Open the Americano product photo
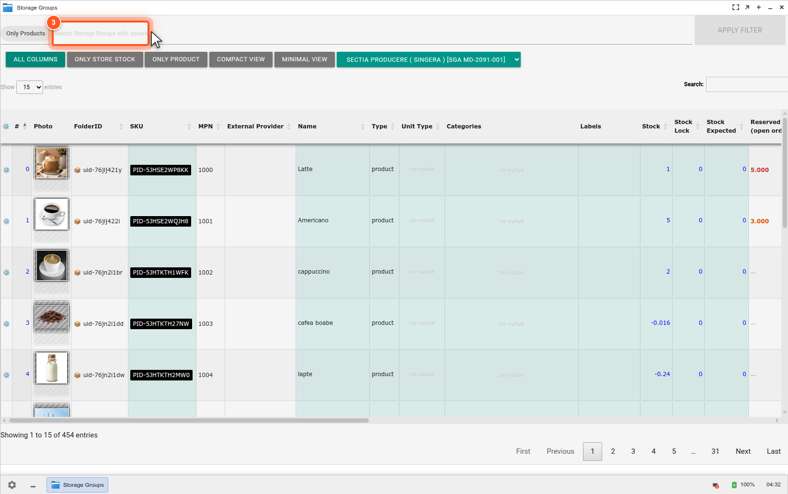 click(51, 214)
